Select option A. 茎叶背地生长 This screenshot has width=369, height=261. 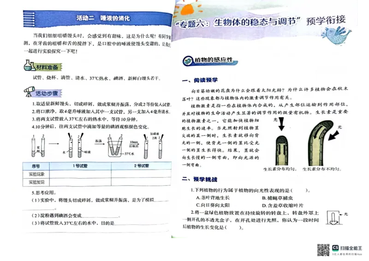point(213,198)
